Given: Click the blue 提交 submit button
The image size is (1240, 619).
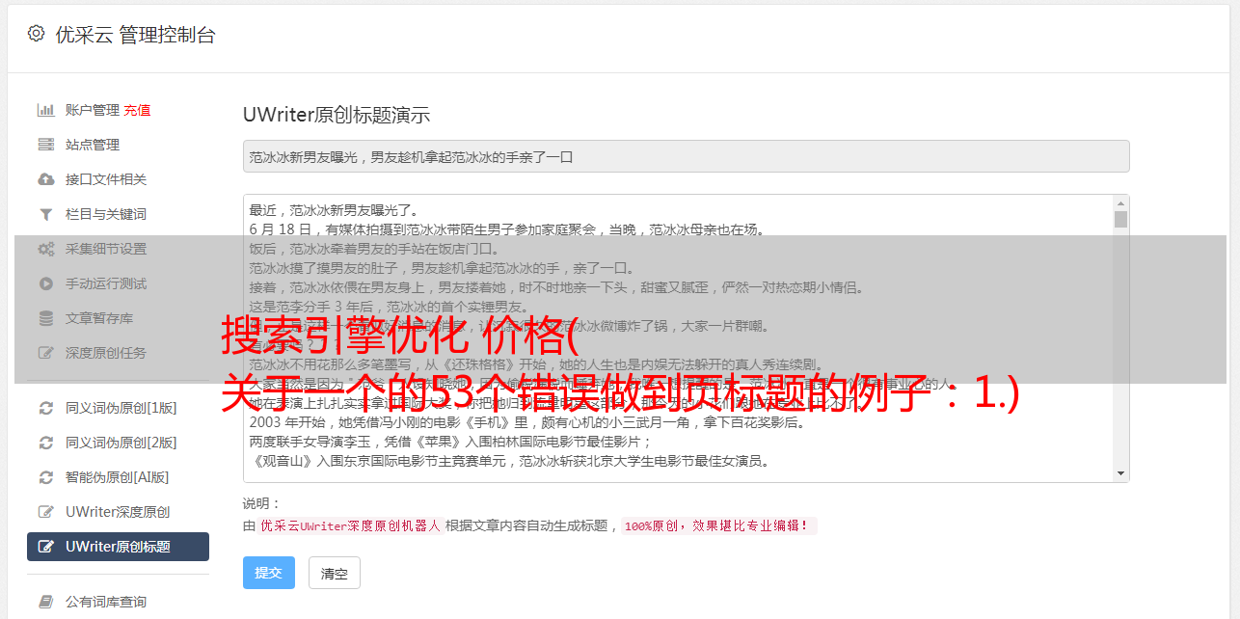Looking at the screenshot, I should pos(269,573).
